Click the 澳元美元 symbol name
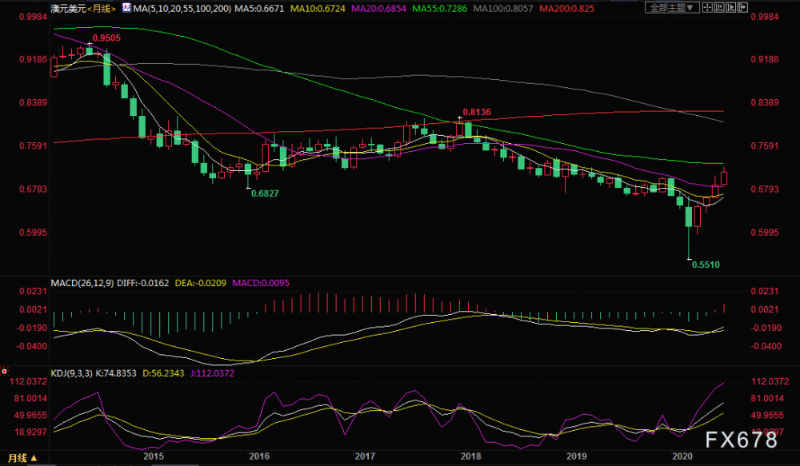 click(x=69, y=9)
